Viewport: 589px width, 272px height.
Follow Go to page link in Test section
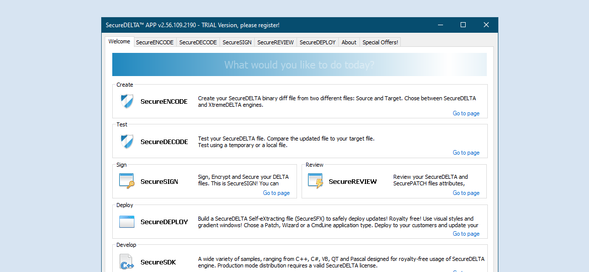(x=466, y=153)
